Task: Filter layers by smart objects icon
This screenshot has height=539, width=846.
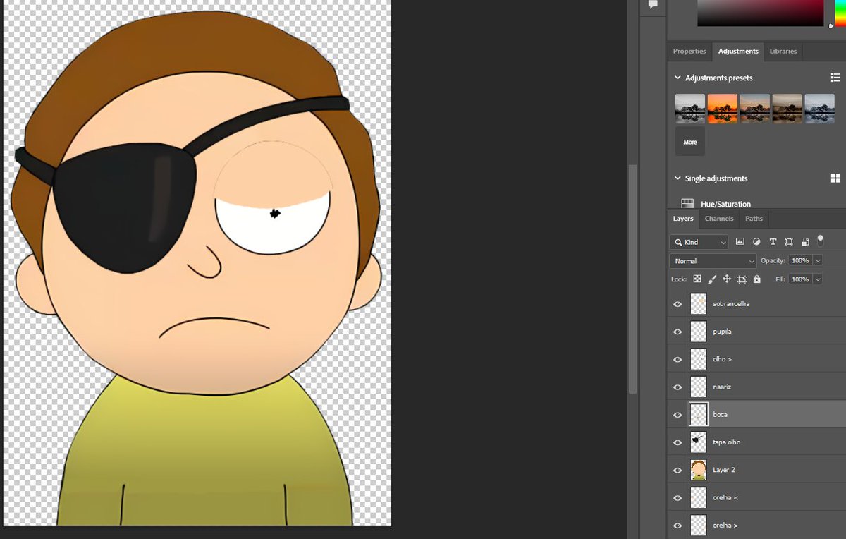Action: pyautogui.click(x=805, y=241)
